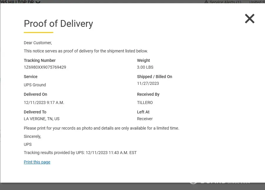Click the tracking number 1Z6980XX9075769429
Screen dimensions: 265x190
point(45,67)
